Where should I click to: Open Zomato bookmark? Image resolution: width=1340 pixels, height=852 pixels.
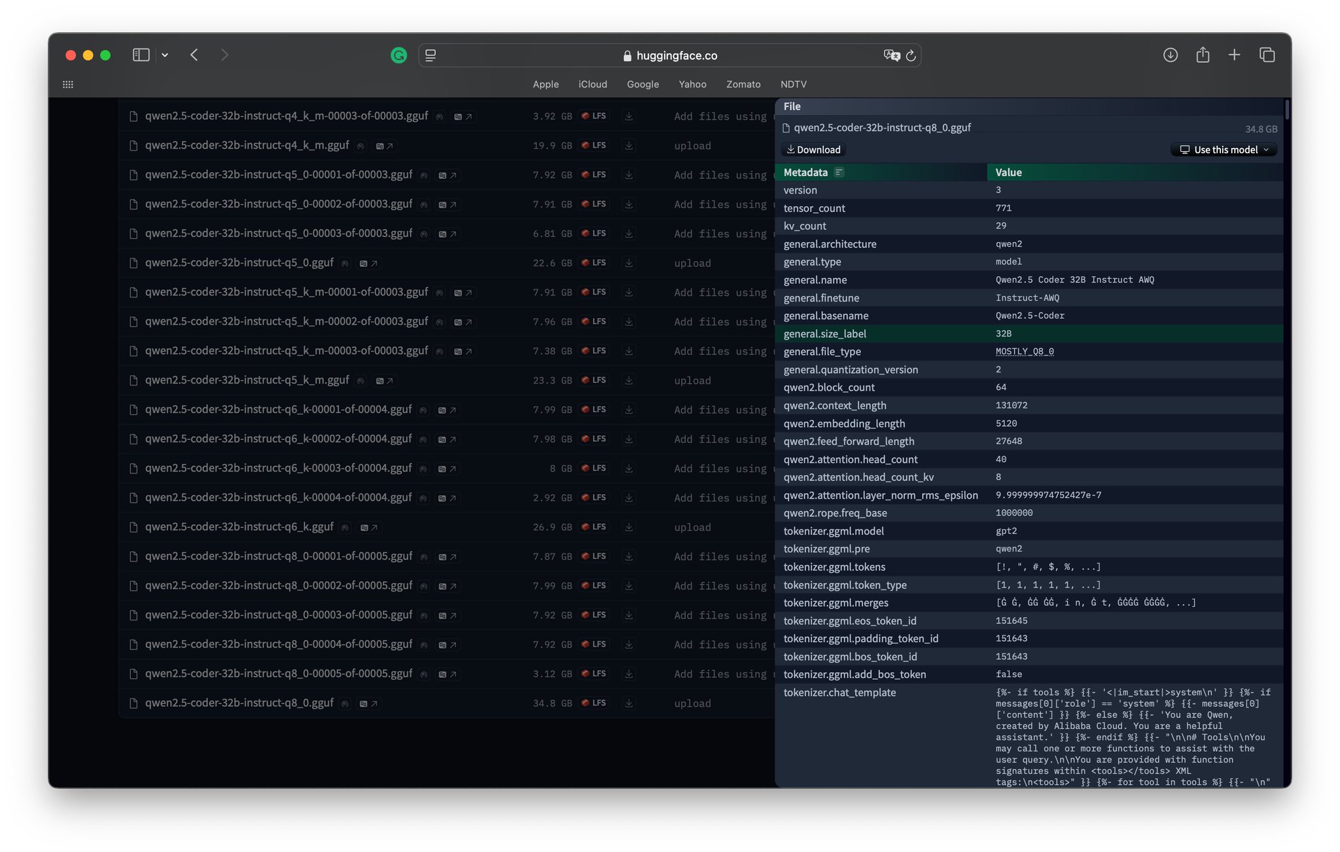pos(743,84)
